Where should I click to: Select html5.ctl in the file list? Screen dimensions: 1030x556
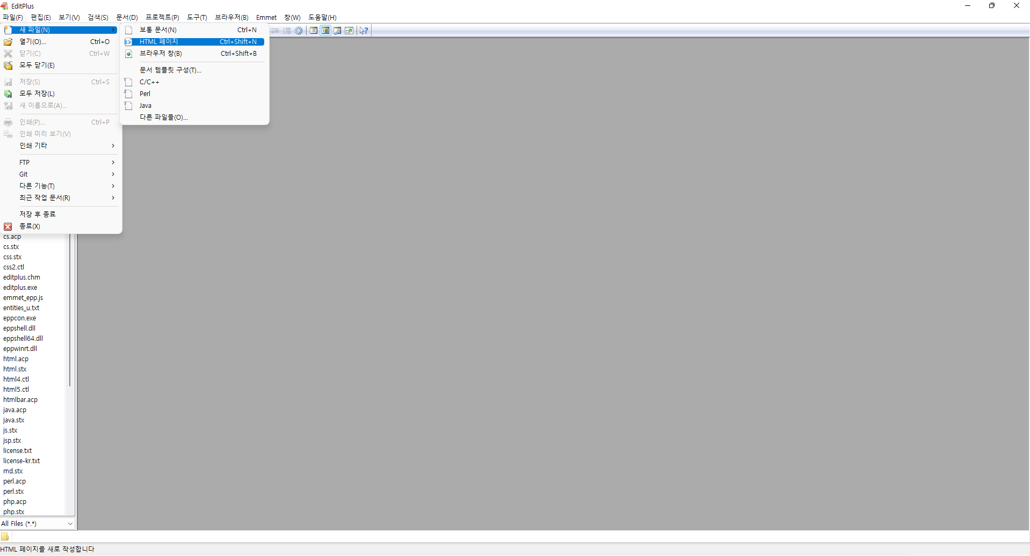point(16,390)
